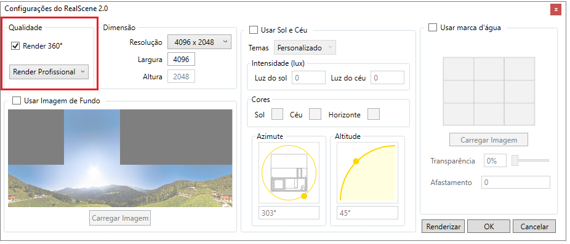Toggle the Render 360° checkbox
The width and height of the screenshot is (570, 244).
(15, 46)
